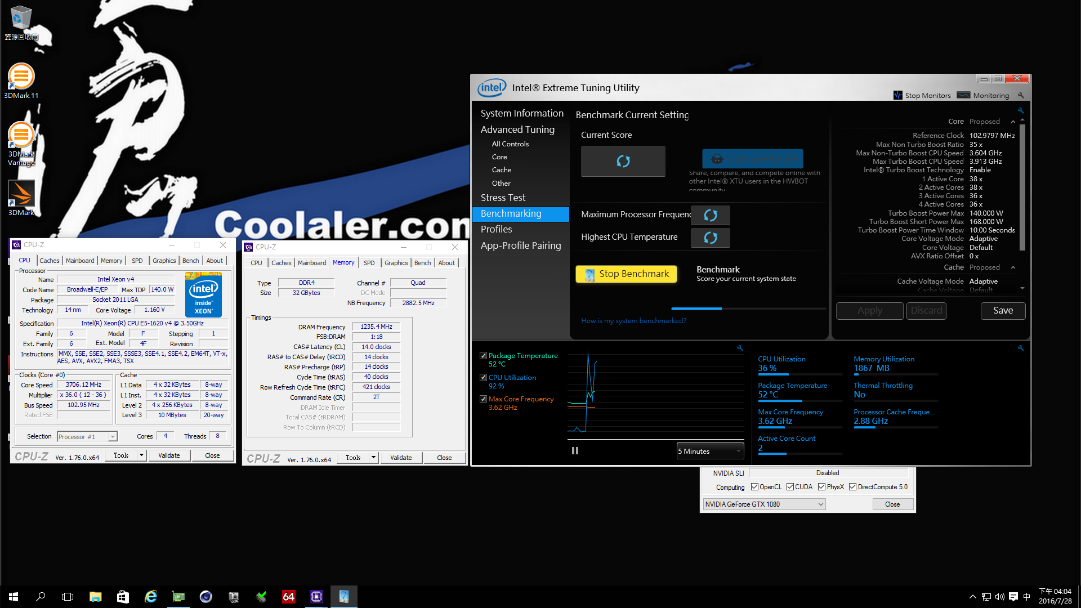The width and height of the screenshot is (1081, 608).
Task: Open Tools dropdown arrow in Memory CPU-Z
Action: (x=374, y=458)
